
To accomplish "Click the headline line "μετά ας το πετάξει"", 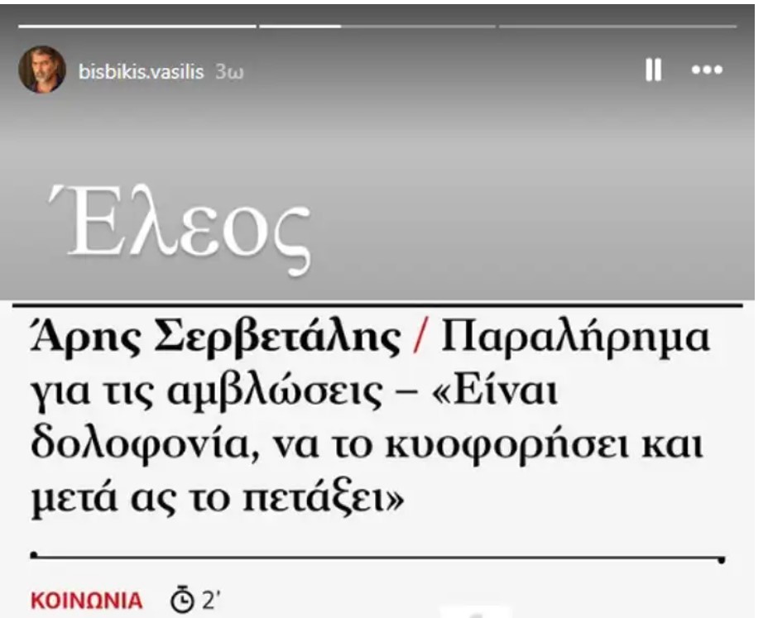I will pos(218,499).
